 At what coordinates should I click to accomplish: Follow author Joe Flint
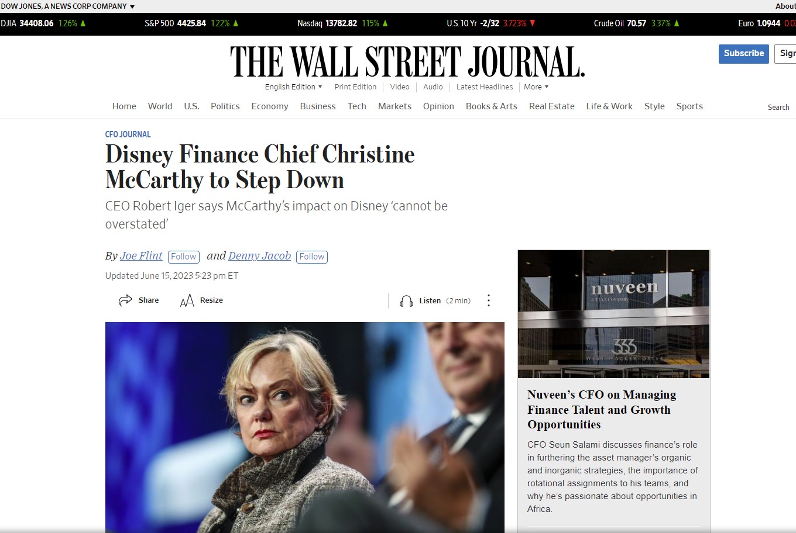(184, 257)
